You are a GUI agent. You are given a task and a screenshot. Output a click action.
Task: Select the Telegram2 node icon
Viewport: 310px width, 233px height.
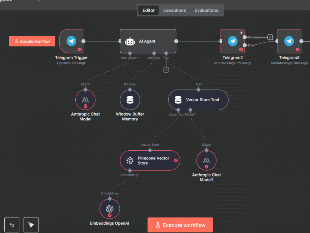[233, 41]
